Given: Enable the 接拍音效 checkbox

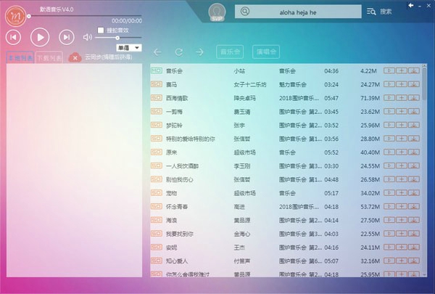Looking at the screenshot, I should [x=101, y=30].
